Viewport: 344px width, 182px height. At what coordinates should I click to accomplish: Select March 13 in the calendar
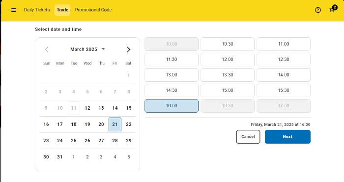[101, 108]
